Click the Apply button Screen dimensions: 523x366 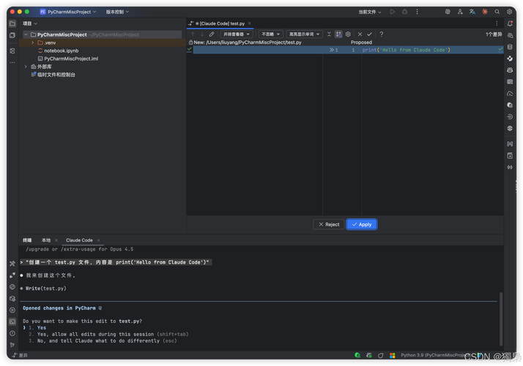coord(362,224)
